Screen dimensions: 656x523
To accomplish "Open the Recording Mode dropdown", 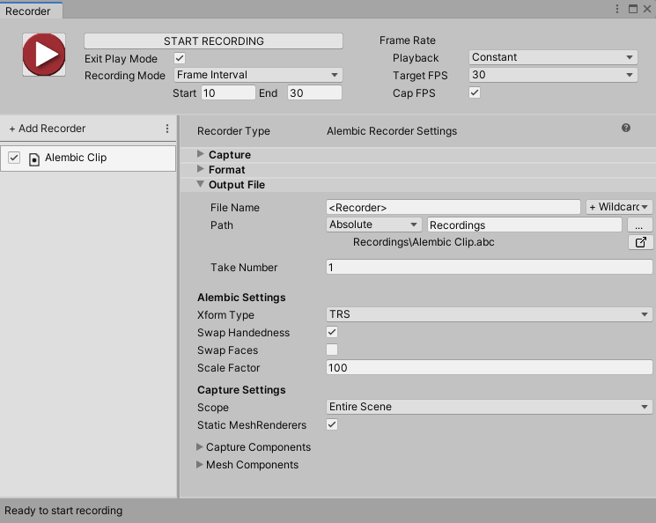I will (x=257, y=76).
